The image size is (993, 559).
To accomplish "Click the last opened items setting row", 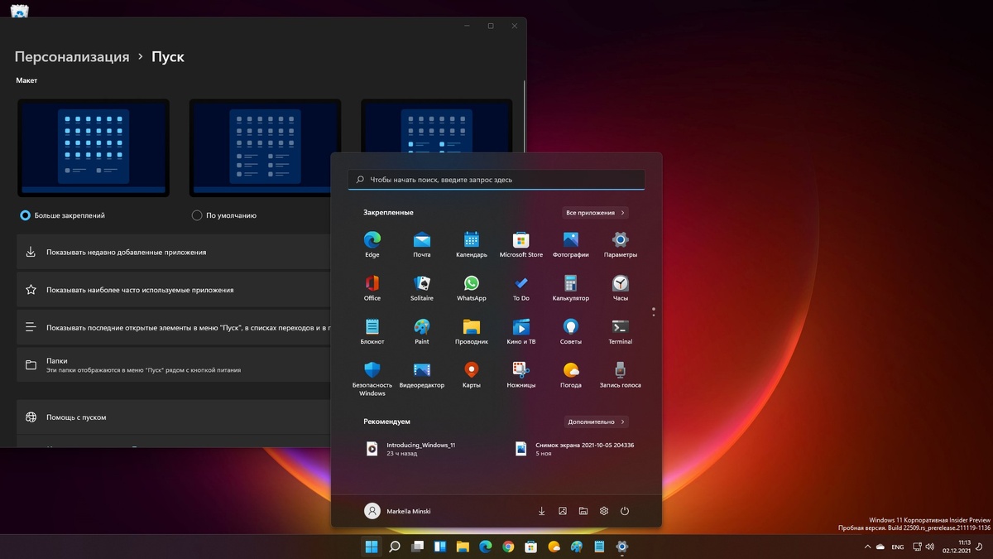I will click(x=174, y=327).
